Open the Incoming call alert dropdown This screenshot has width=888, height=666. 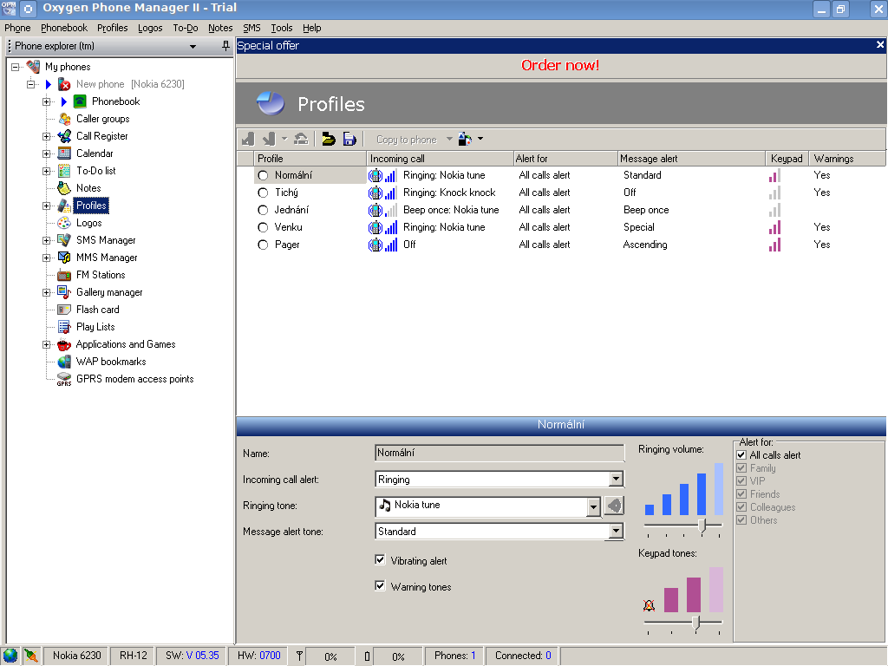[x=617, y=479]
